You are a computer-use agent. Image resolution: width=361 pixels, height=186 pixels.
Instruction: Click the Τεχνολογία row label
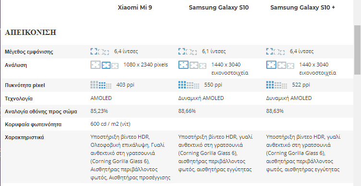(19, 98)
